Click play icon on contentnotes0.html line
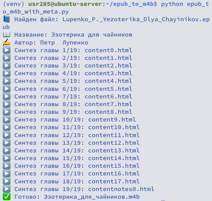This screenshot has width=212, height=201. [6, 189]
